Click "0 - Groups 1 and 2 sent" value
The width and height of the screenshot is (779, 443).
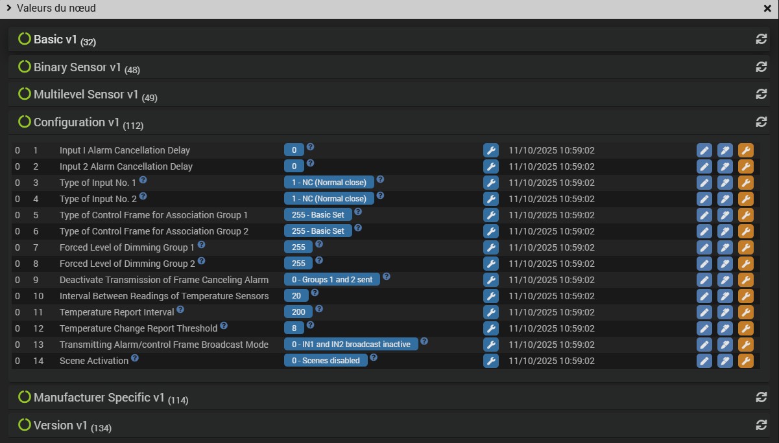click(x=331, y=280)
